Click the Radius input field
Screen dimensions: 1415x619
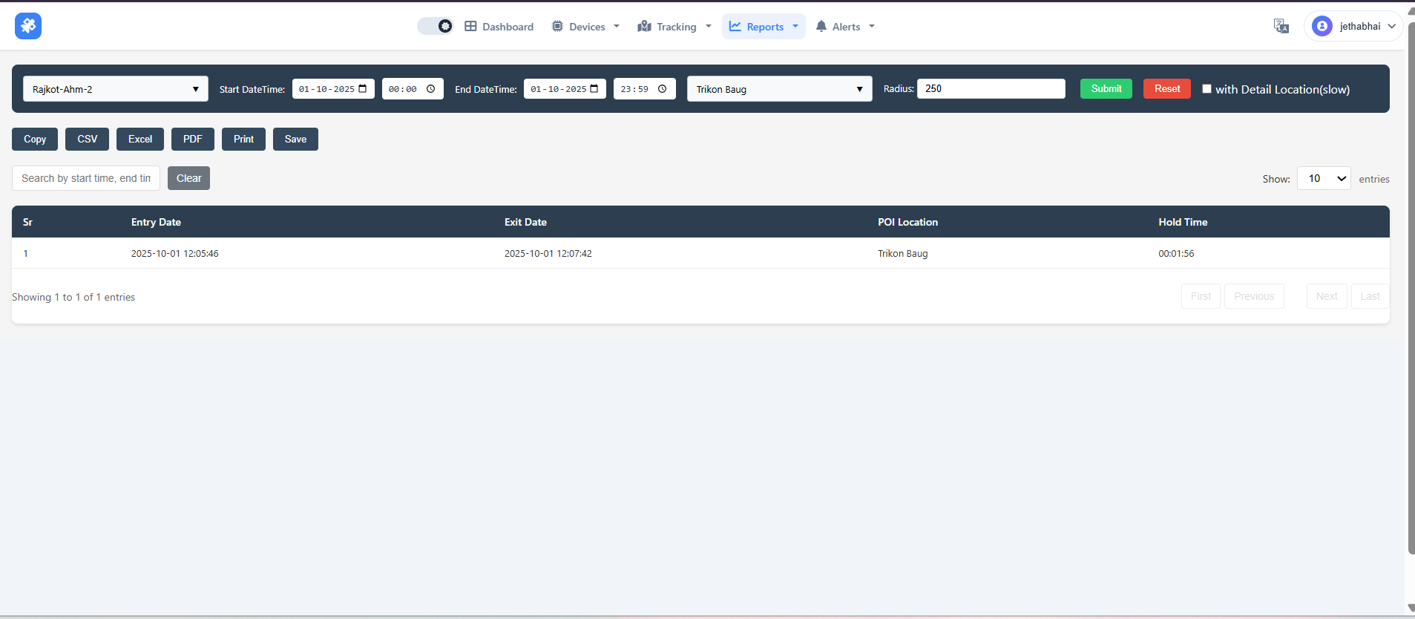pos(991,89)
